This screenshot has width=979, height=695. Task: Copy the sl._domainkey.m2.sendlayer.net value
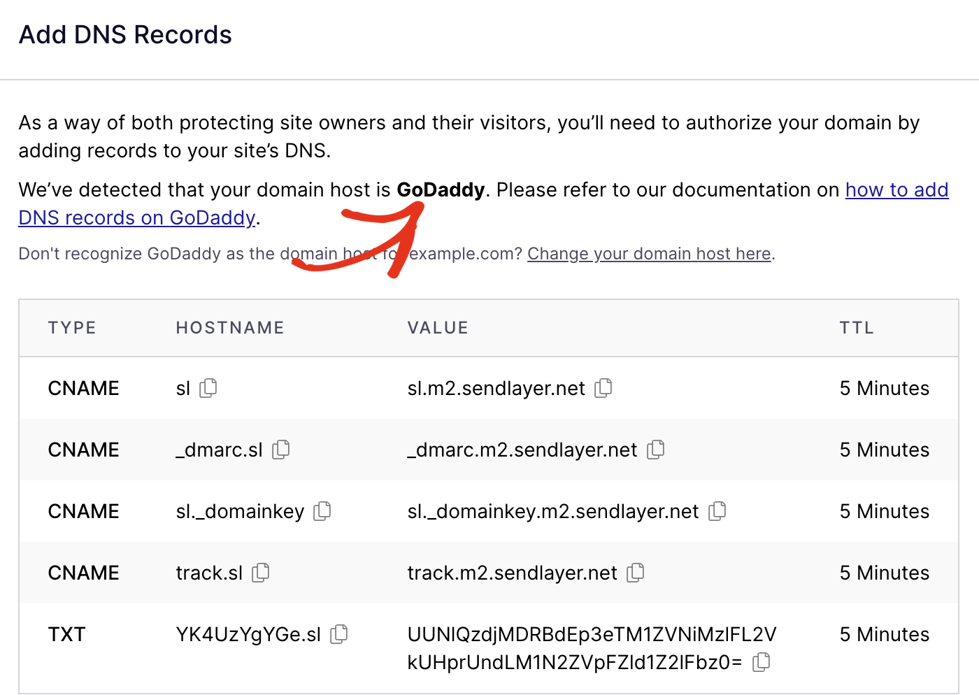(x=717, y=511)
